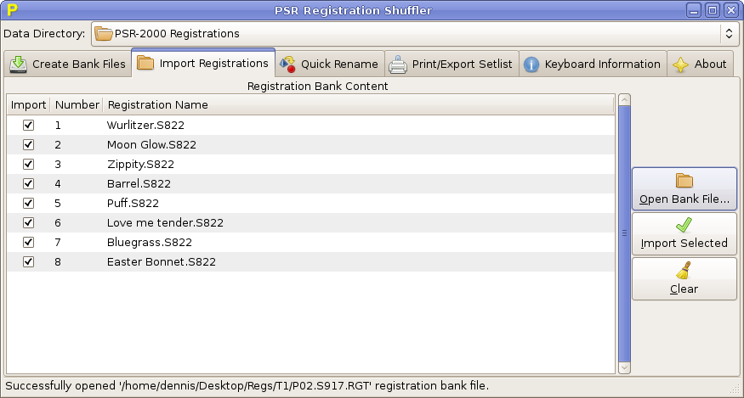Click the star icon on About tab
This screenshot has height=398, width=744.
pyautogui.click(x=680, y=64)
